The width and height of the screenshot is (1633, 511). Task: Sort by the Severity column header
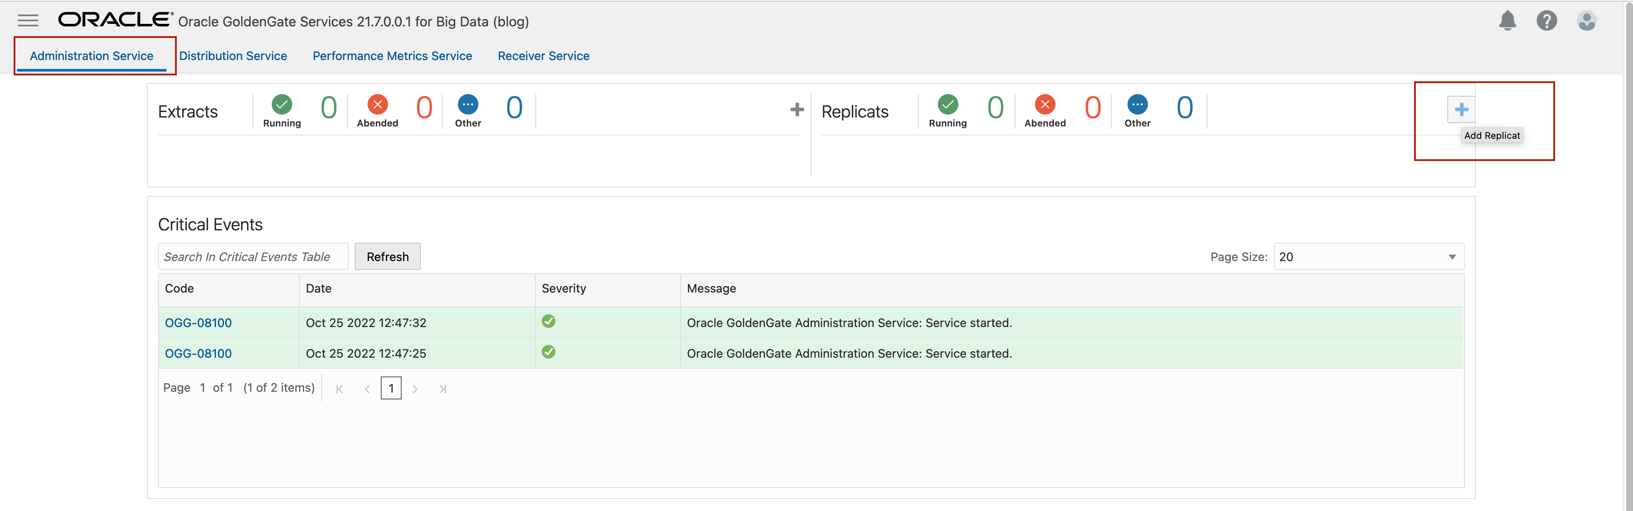[x=563, y=288]
